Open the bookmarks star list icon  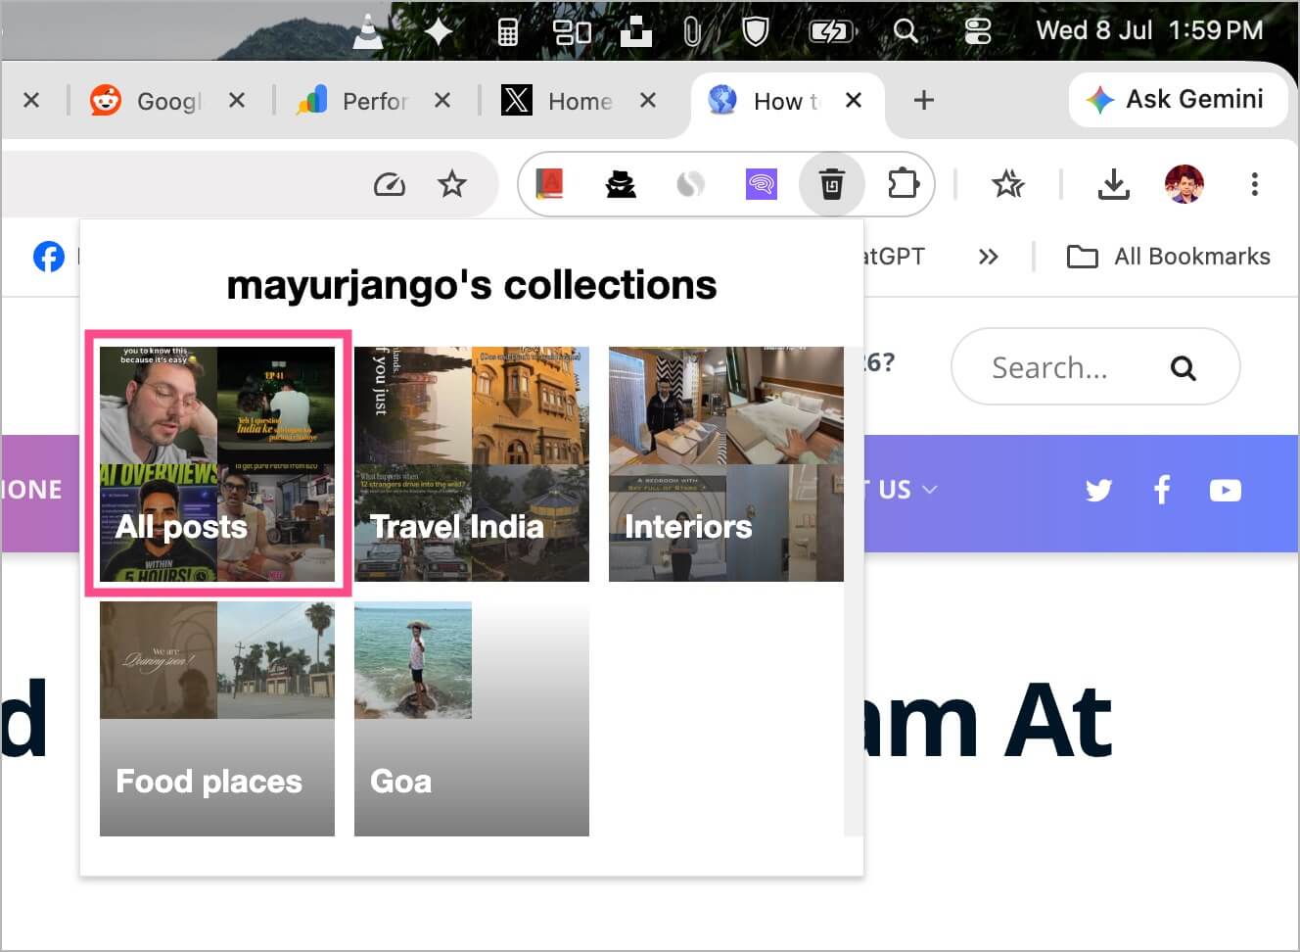[1008, 184]
